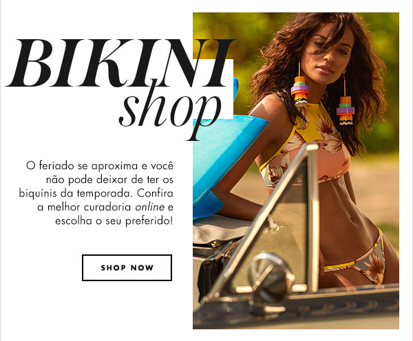413x341 pixels.
Task: Click the promotional paragraph about the feriado
Action: point(96,193)
